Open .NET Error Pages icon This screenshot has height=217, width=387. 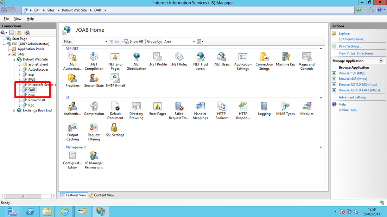pyautogui.click(x=115, y=62)
